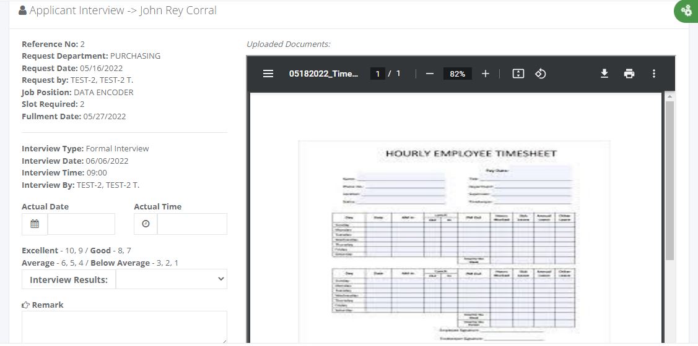Click the Interview Results: label
698x346 pixels.
69,279
